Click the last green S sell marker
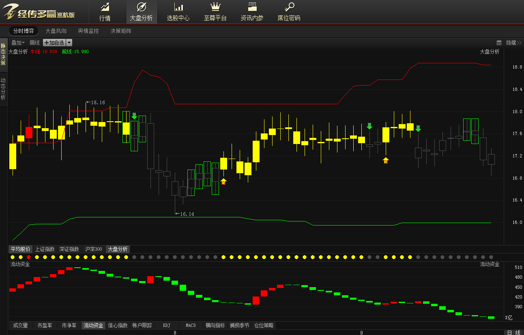Image resolution: width=524 pixels, height=335 pixels. [x=418, y=128]
